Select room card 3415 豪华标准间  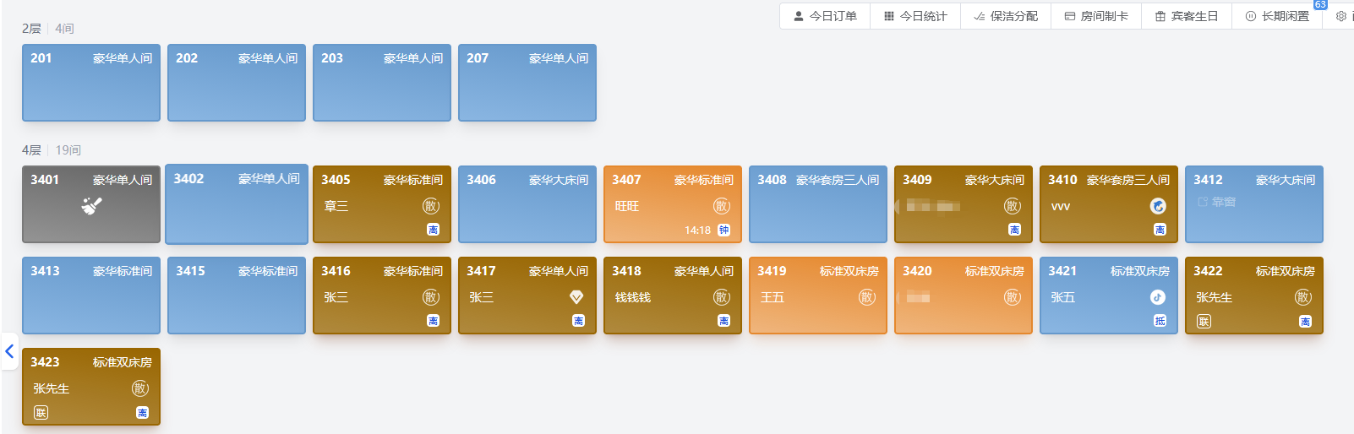point(237,296)
